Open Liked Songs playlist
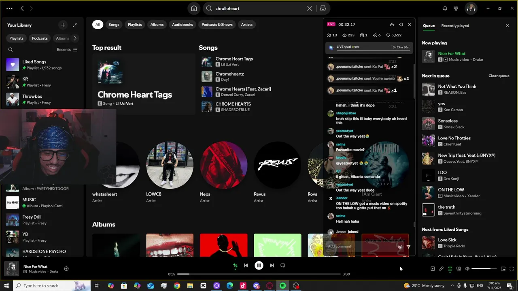The width and height of the screenshot is (518, 291). point(42,65)
